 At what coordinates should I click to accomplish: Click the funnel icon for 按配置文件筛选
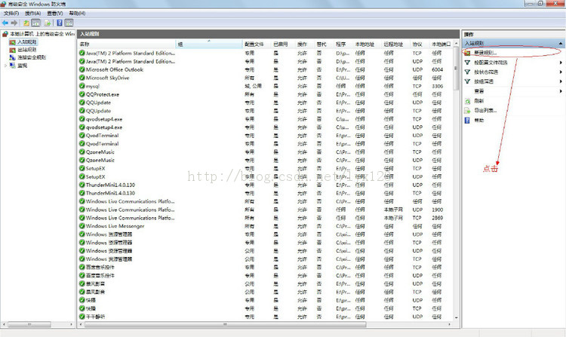467,63
